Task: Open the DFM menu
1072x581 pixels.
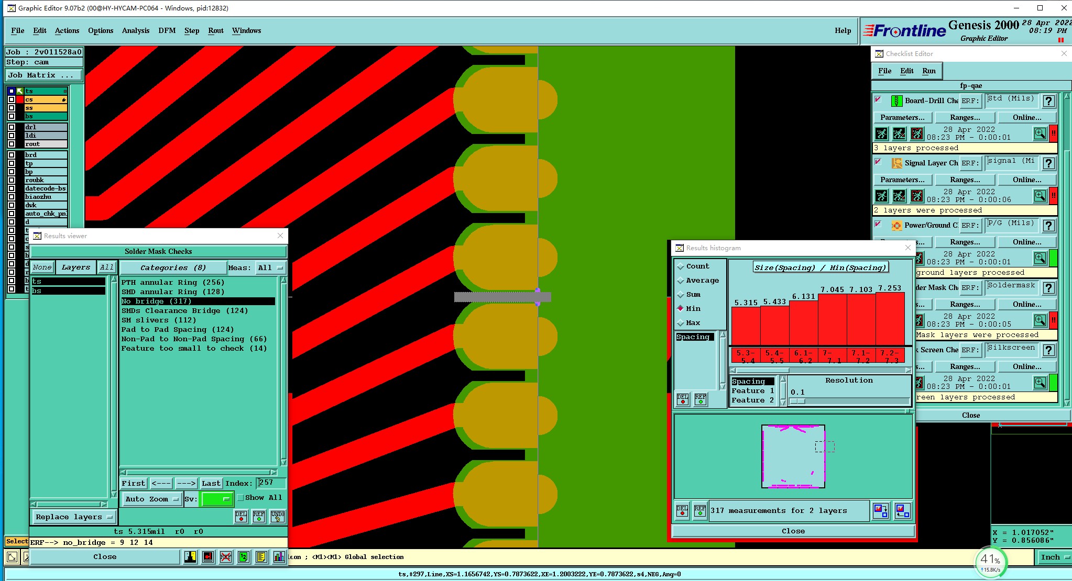Action: (167, 30)
